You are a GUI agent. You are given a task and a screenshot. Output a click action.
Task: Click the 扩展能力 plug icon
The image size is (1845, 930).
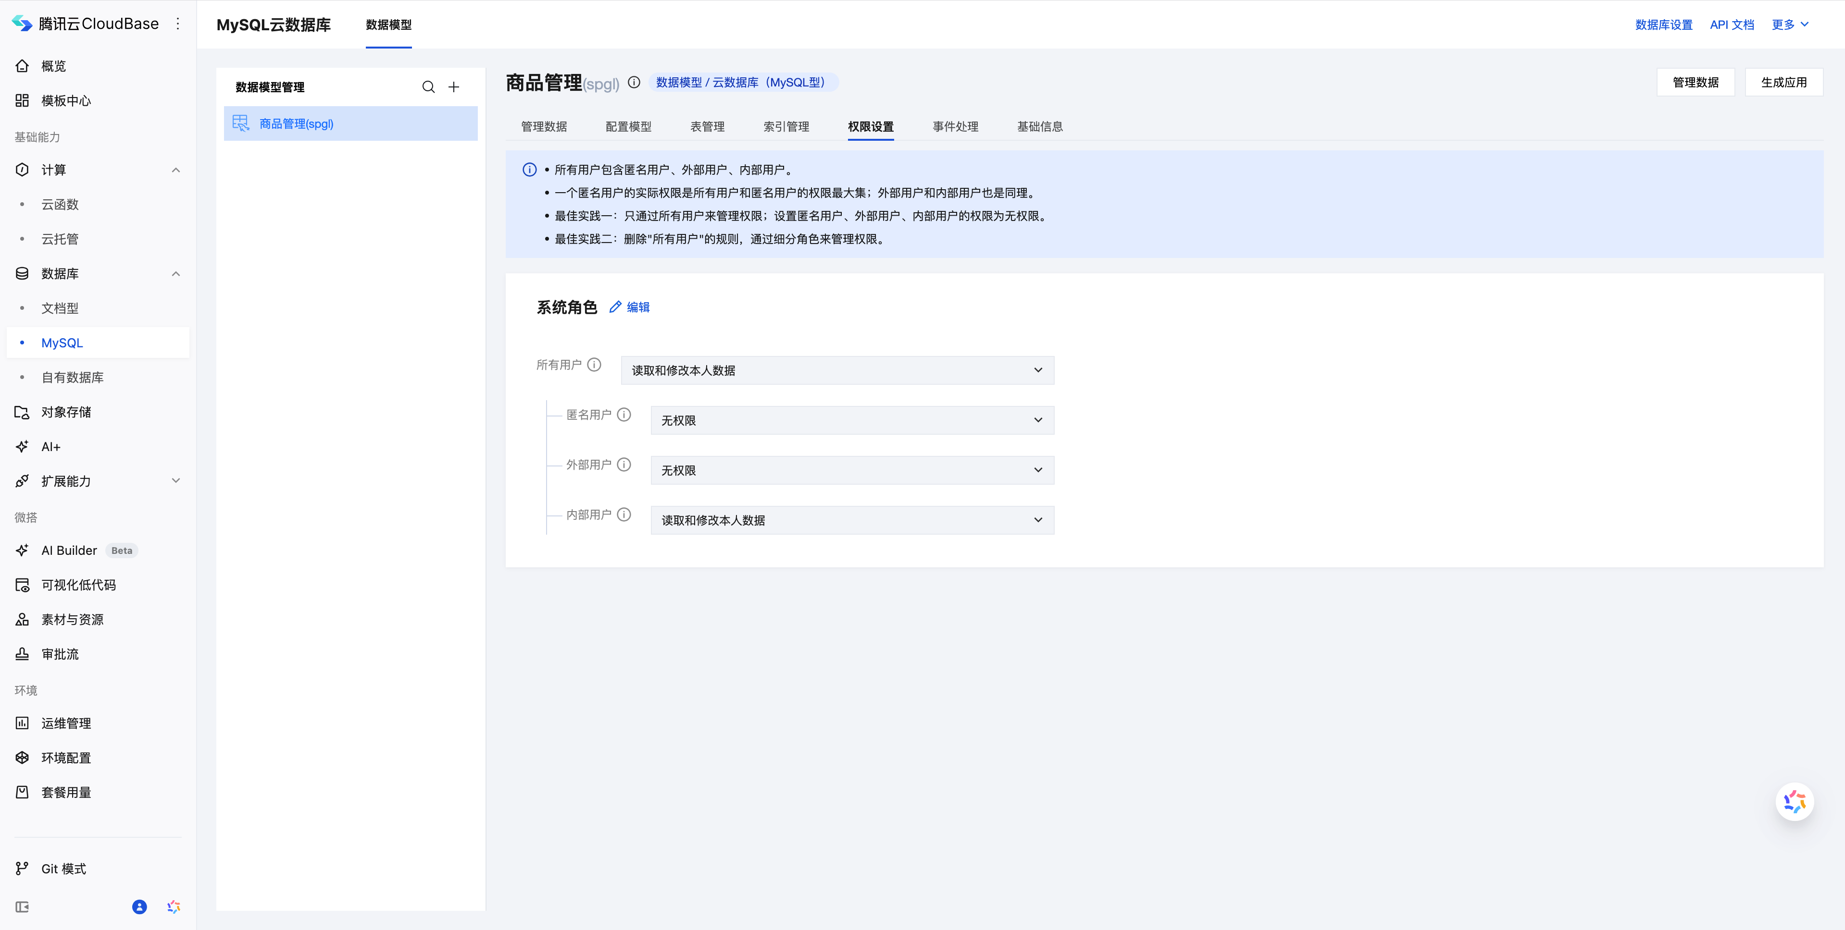(x=22, y=481)
